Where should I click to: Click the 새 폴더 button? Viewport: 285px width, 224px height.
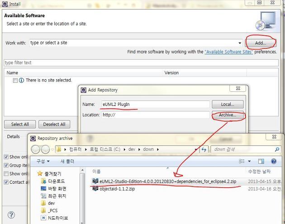[x=67, y=161]
